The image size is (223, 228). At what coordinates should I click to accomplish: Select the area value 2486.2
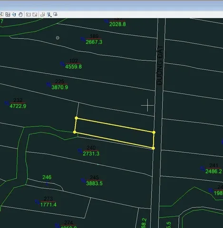(213, 171)
